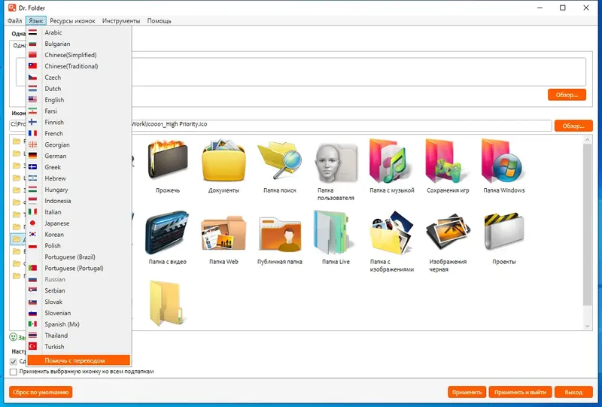The image size is (602, 407).
Task: Open the Помощь menu
Action: pyautogui.click(x=159, y=21)
